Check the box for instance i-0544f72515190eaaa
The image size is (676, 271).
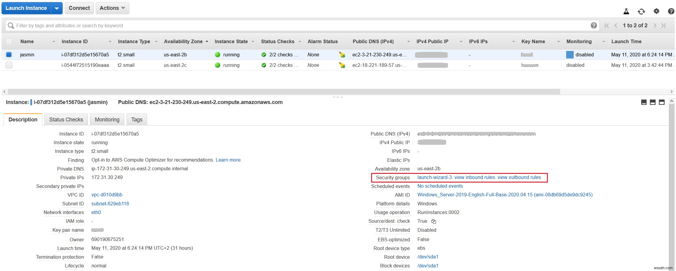click(9, 65)
